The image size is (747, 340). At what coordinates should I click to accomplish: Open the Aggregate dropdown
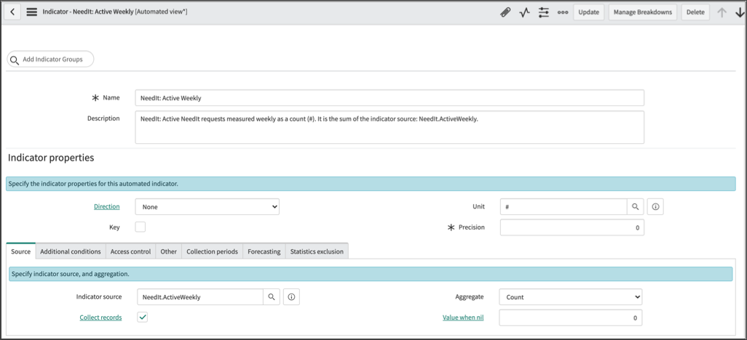pyautogui.click(x=571, y=296)
